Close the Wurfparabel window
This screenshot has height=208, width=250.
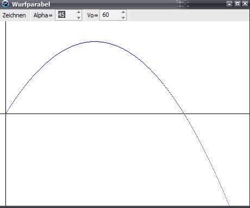[x=245, y=3]
